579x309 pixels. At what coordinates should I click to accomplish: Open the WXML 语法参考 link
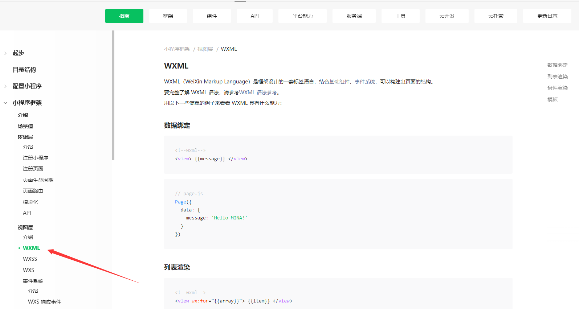pos(258,92)
